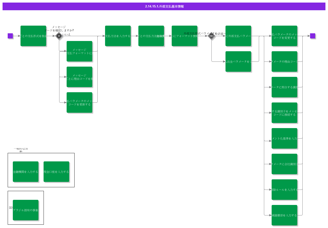Click the purple end event square
328x228 pixels.
313,36
